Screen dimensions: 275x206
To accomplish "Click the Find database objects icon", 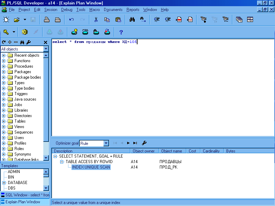I will 96,32.
